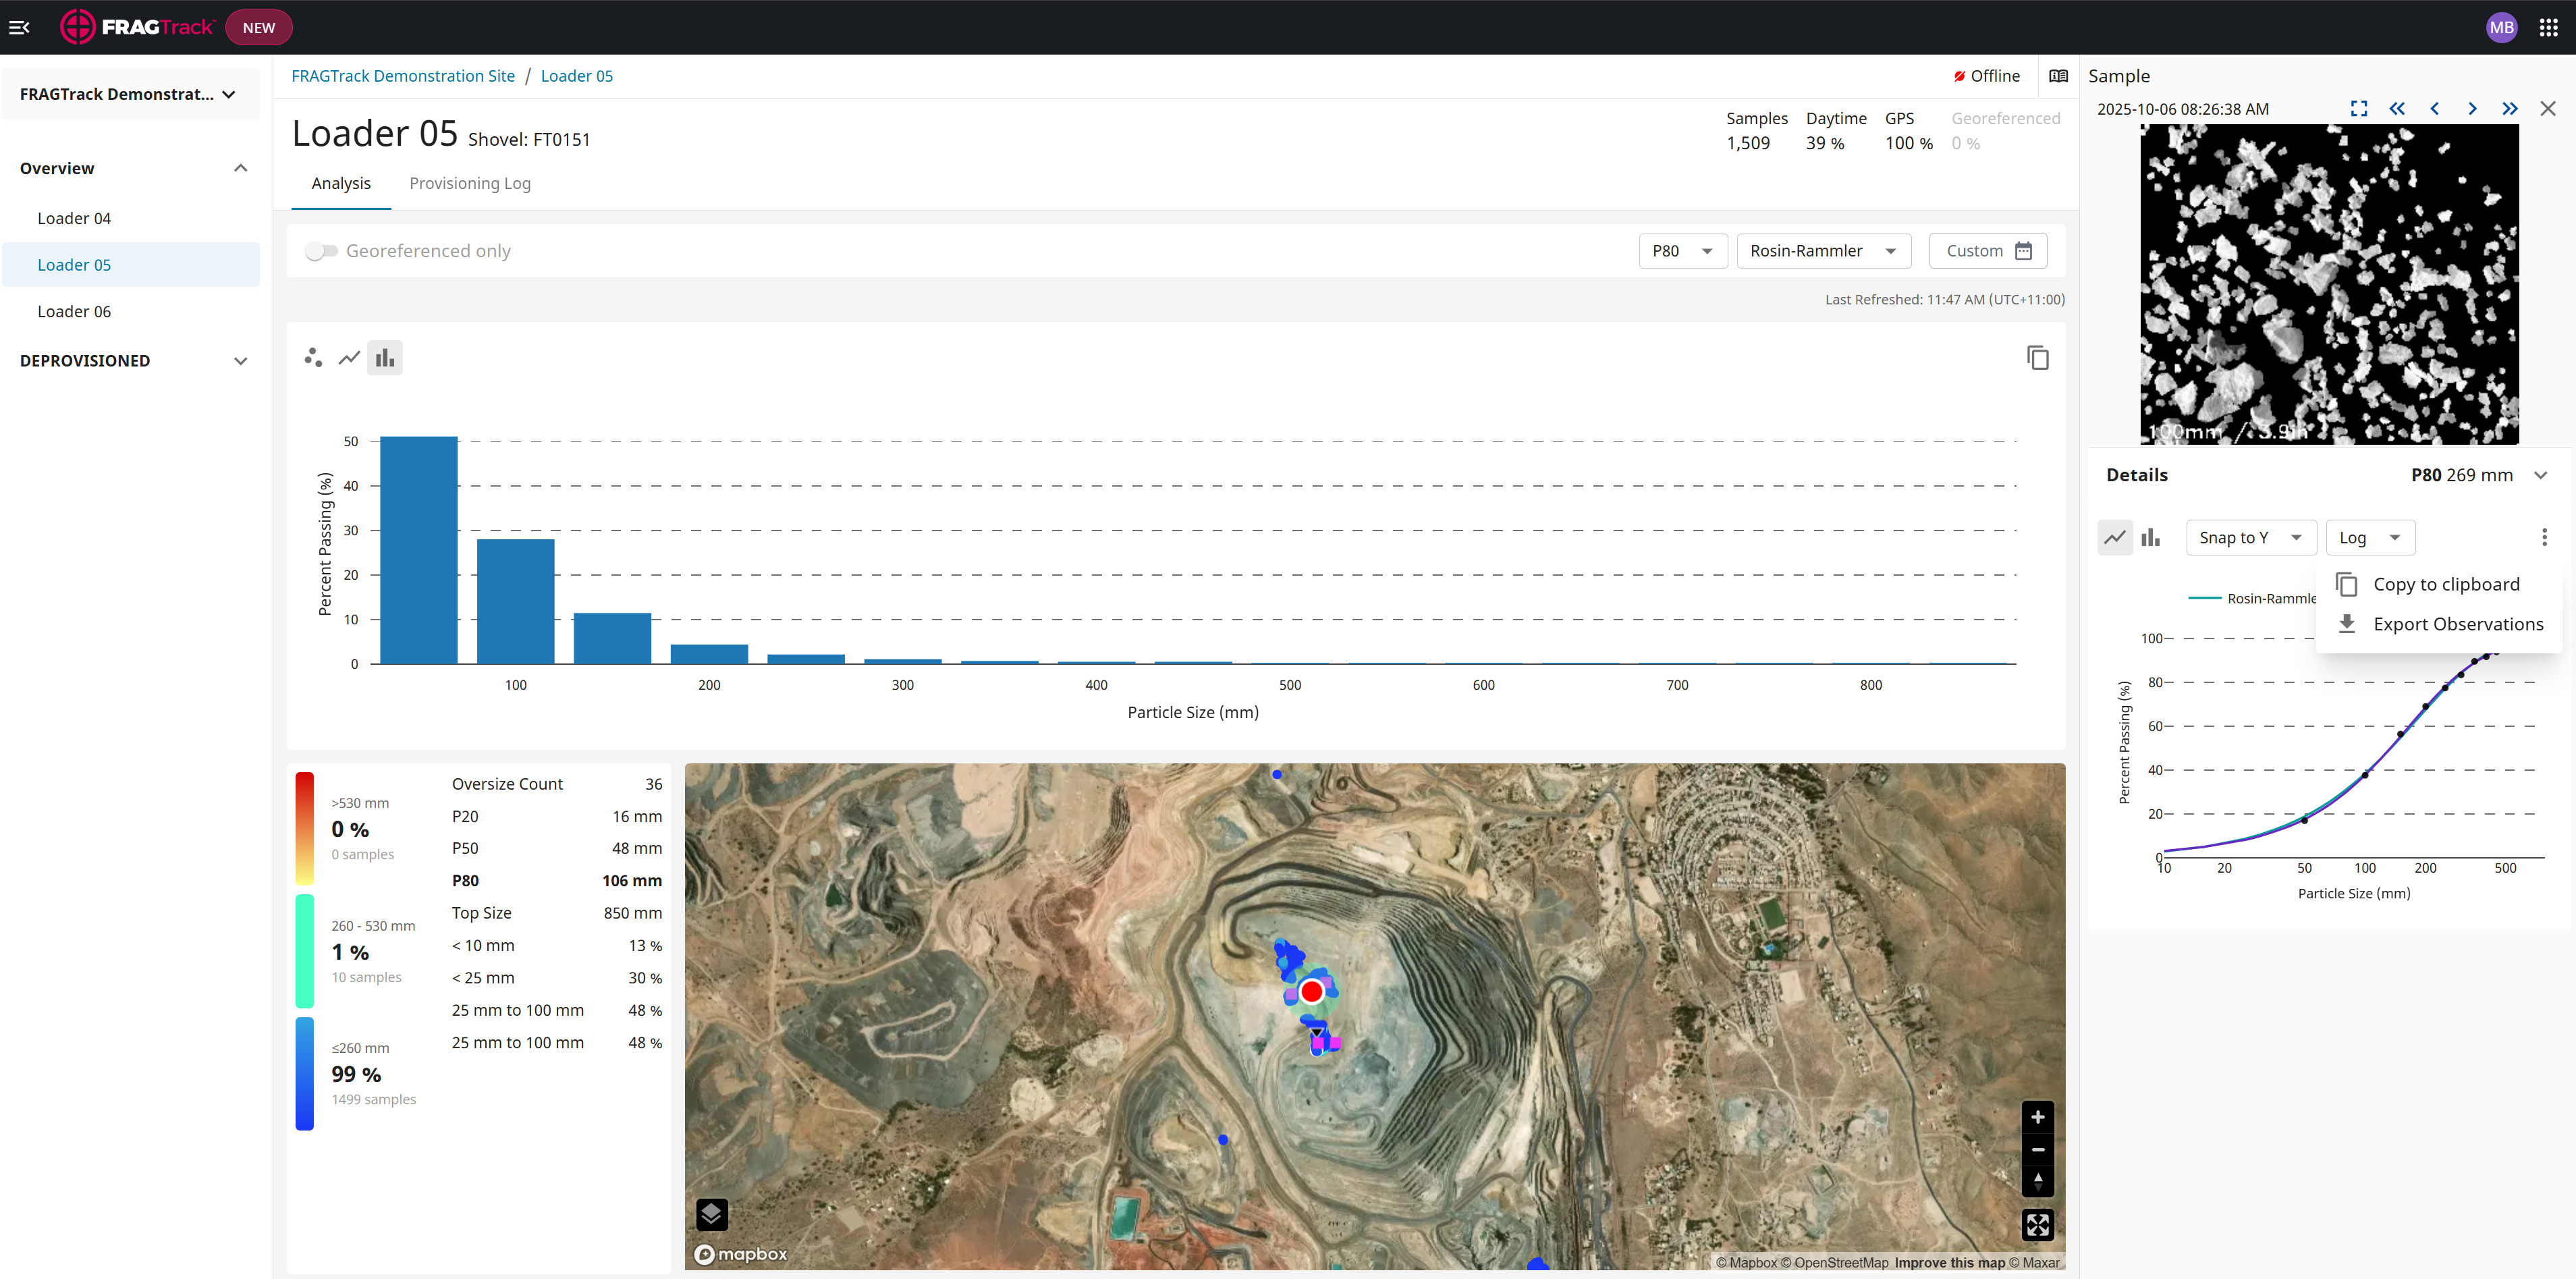Screen dimensions: 2576x1279
Task: Switch main chart to scatter plot view
Action: [x=313, y=358]
